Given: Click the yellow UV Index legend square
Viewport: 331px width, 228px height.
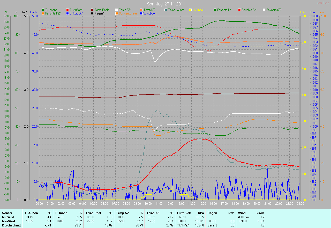Looking at the screenshot, I should tap(190, 10).
